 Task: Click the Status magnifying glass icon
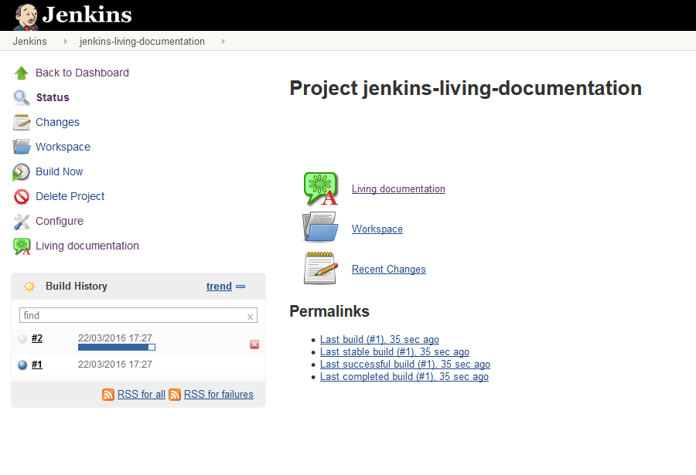22,97
